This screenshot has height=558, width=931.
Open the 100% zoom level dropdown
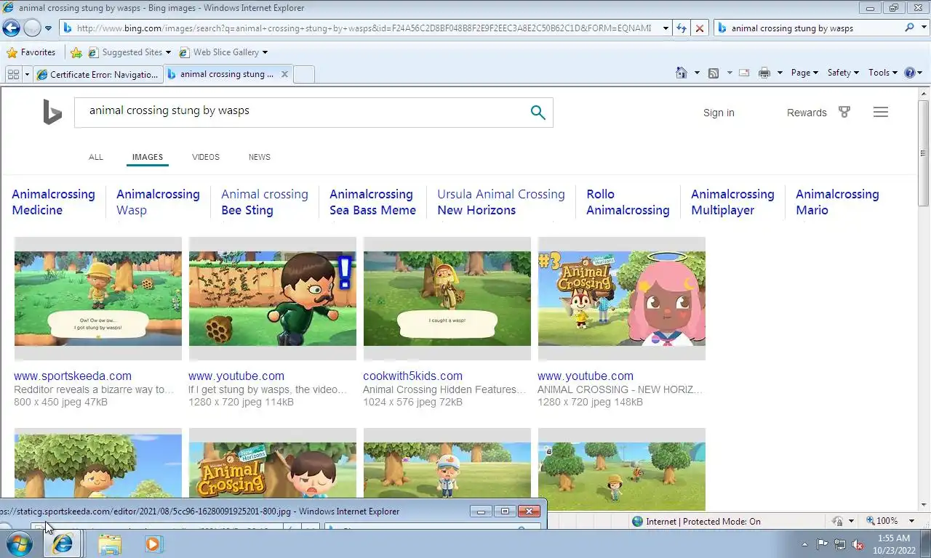coord(911,521)
